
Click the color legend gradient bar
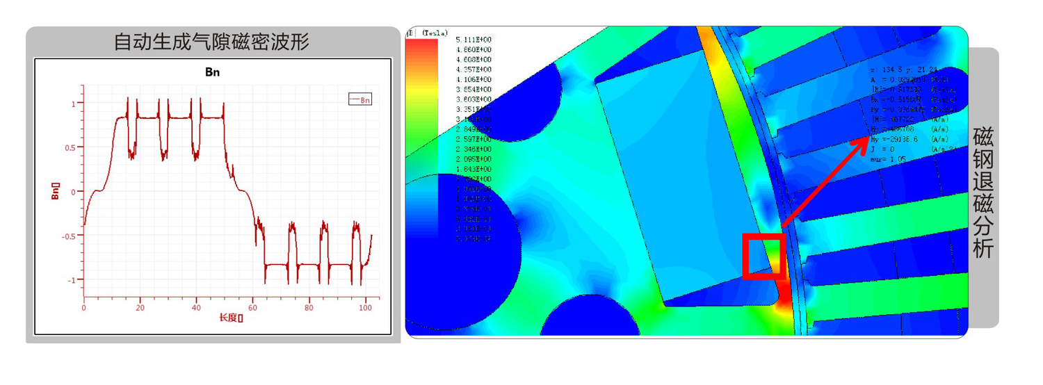point(421,139)
